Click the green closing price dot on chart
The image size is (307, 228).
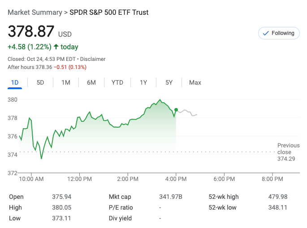(176, 110)
